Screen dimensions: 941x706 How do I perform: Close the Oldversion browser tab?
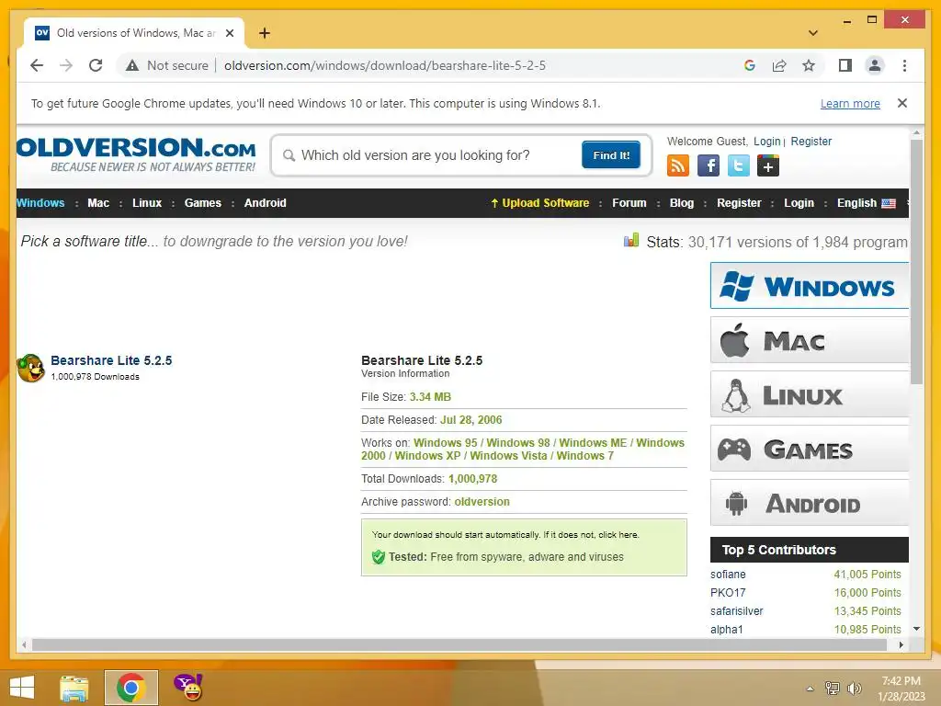coord(229,33)
